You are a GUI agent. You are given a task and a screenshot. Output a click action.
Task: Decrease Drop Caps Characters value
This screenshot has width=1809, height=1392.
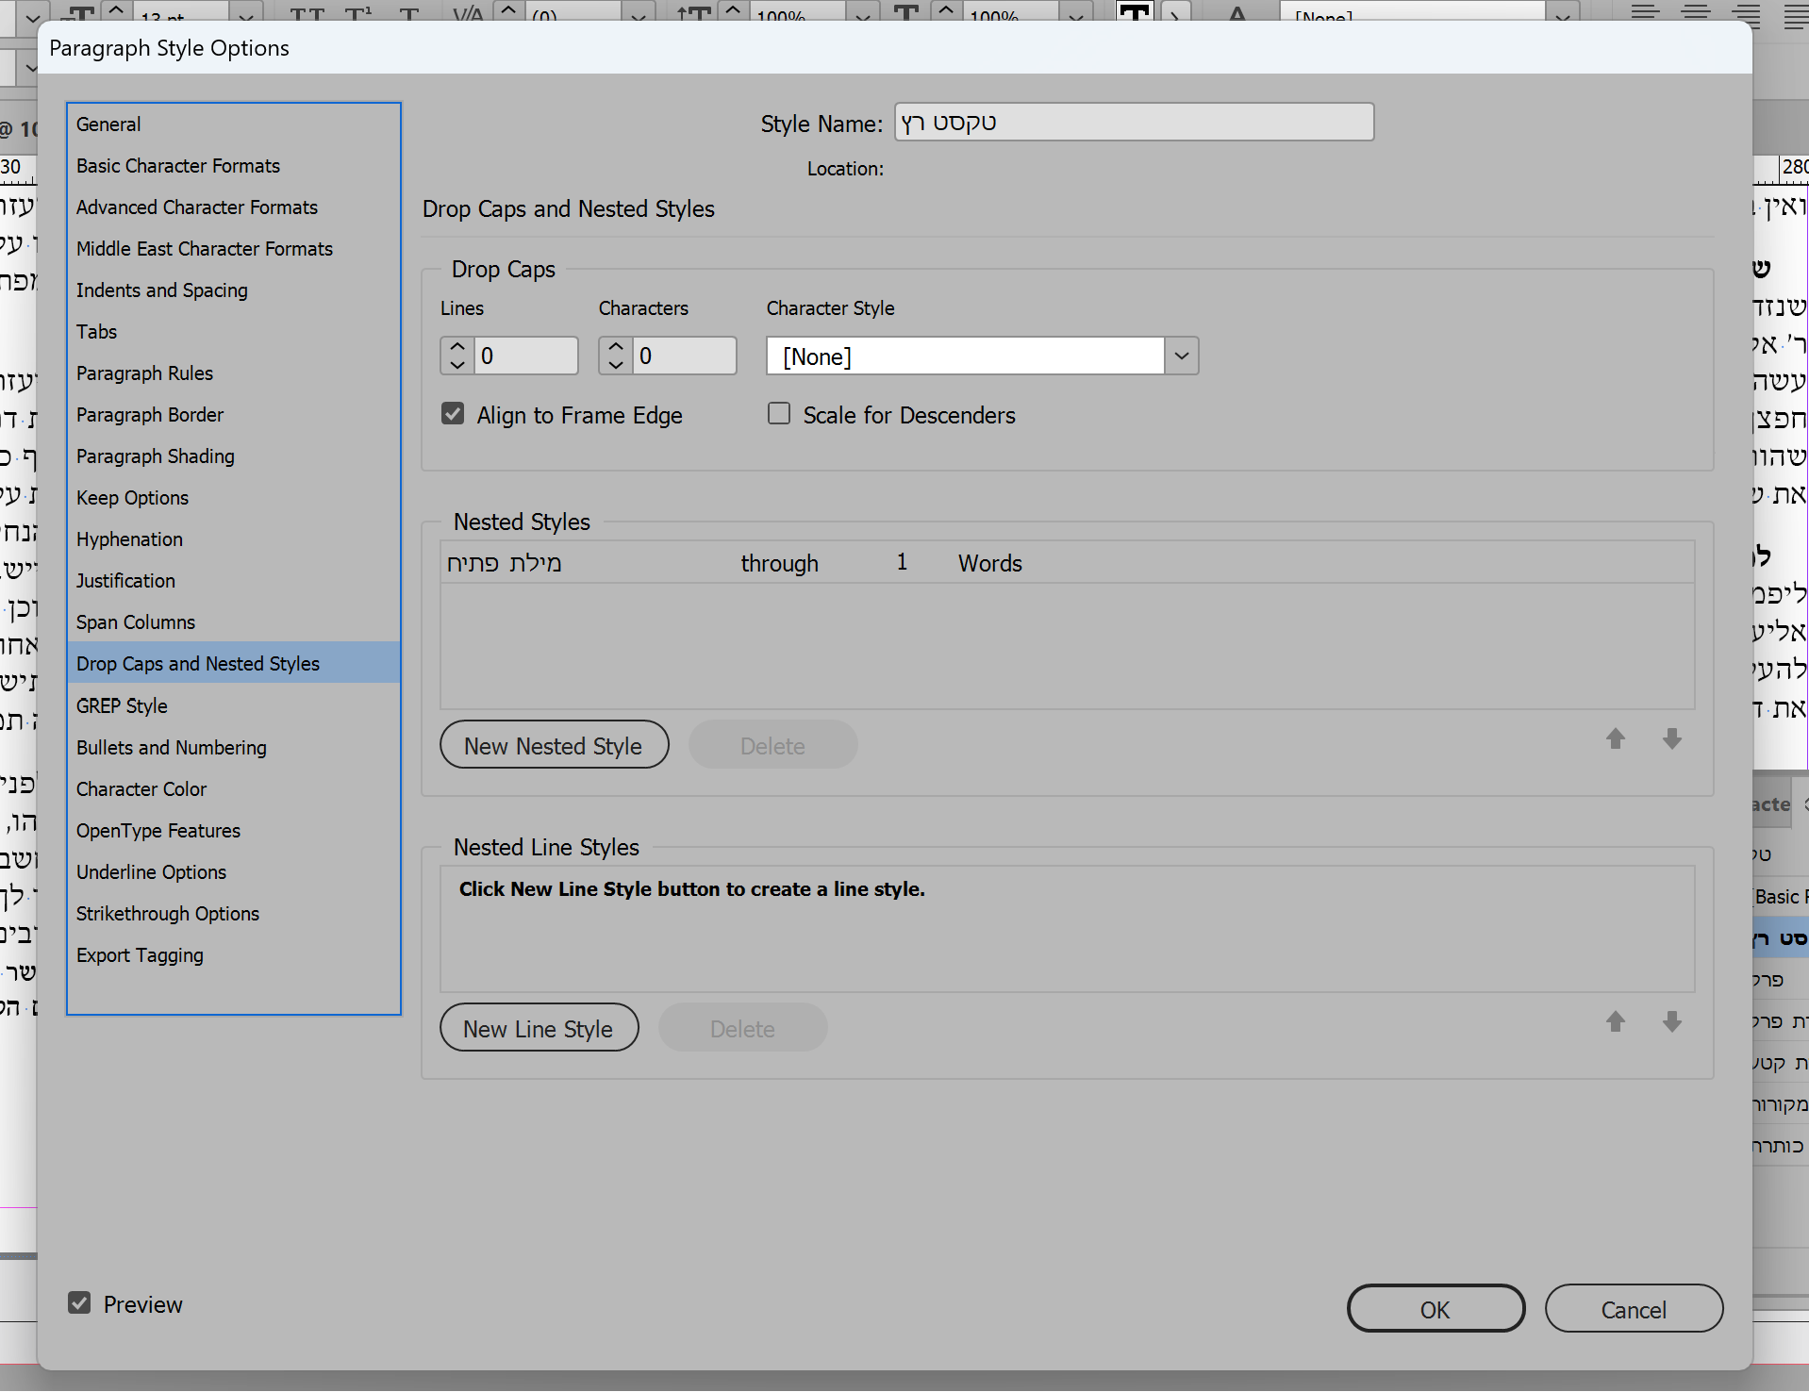pyautogui.click(x=616, y=365)
